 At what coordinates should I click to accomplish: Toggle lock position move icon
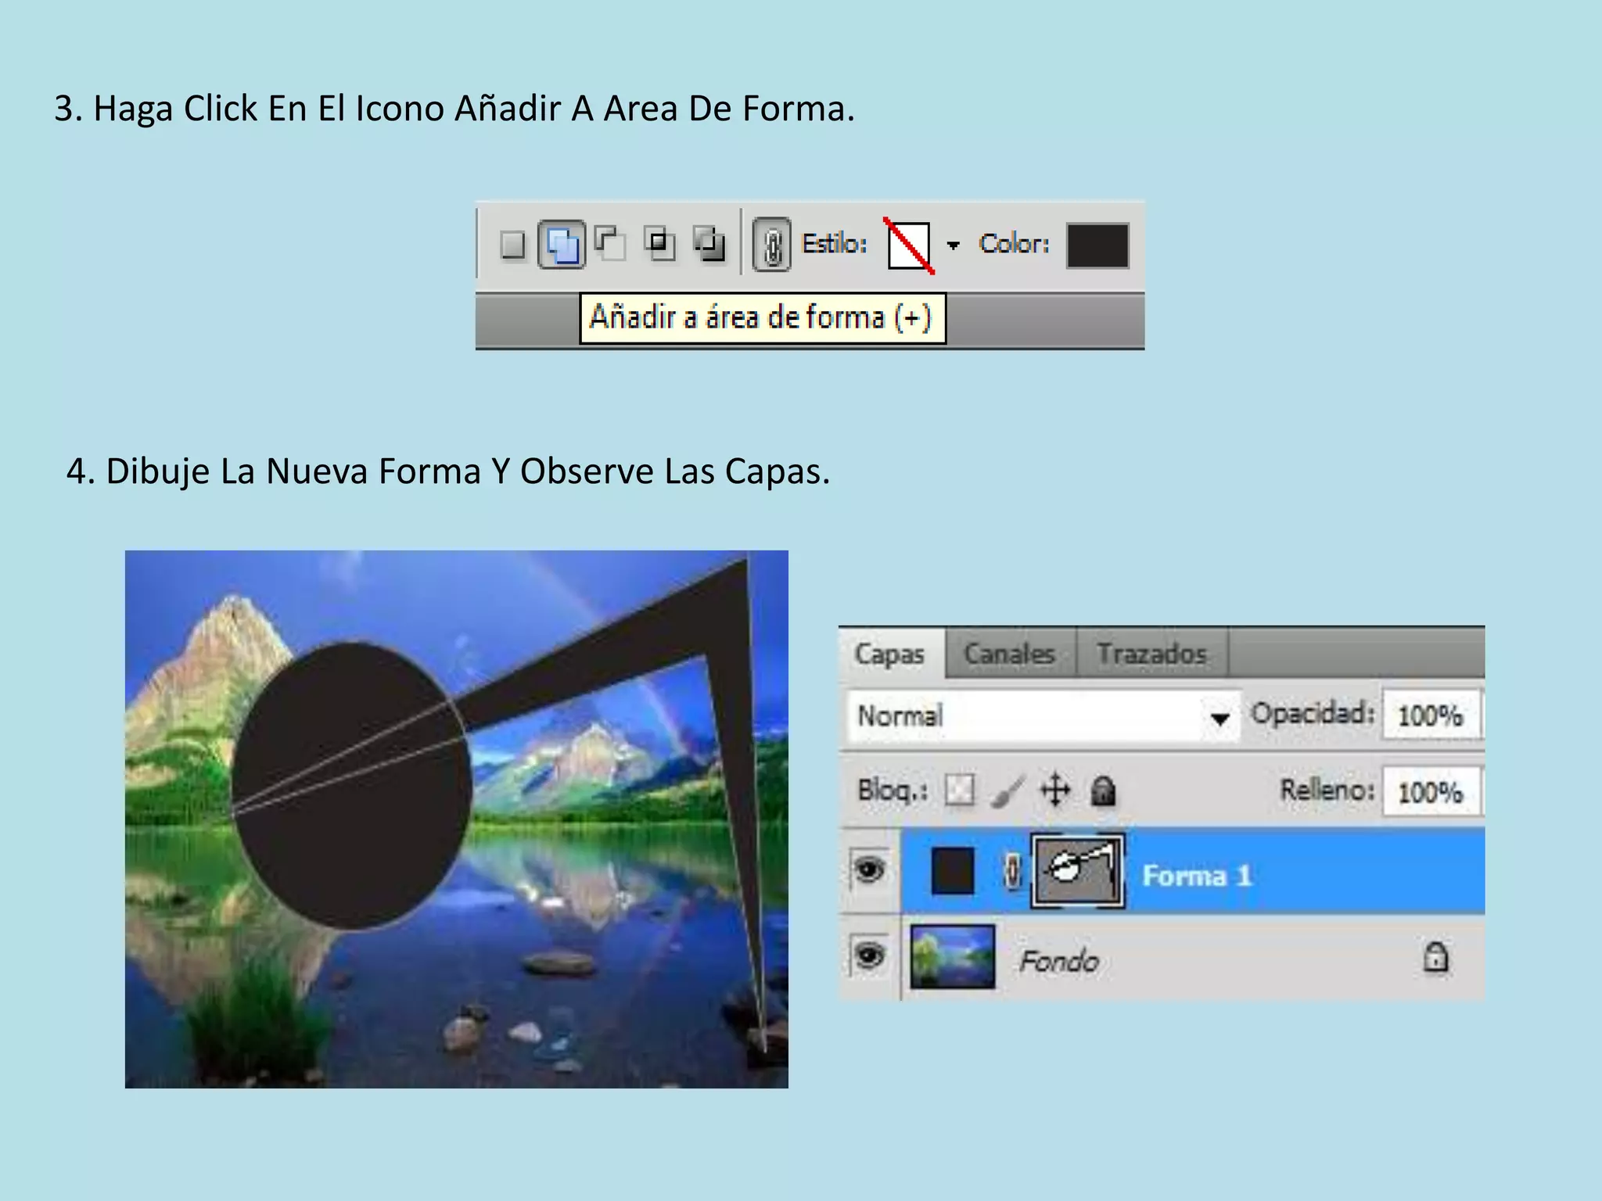[1054, 790]
